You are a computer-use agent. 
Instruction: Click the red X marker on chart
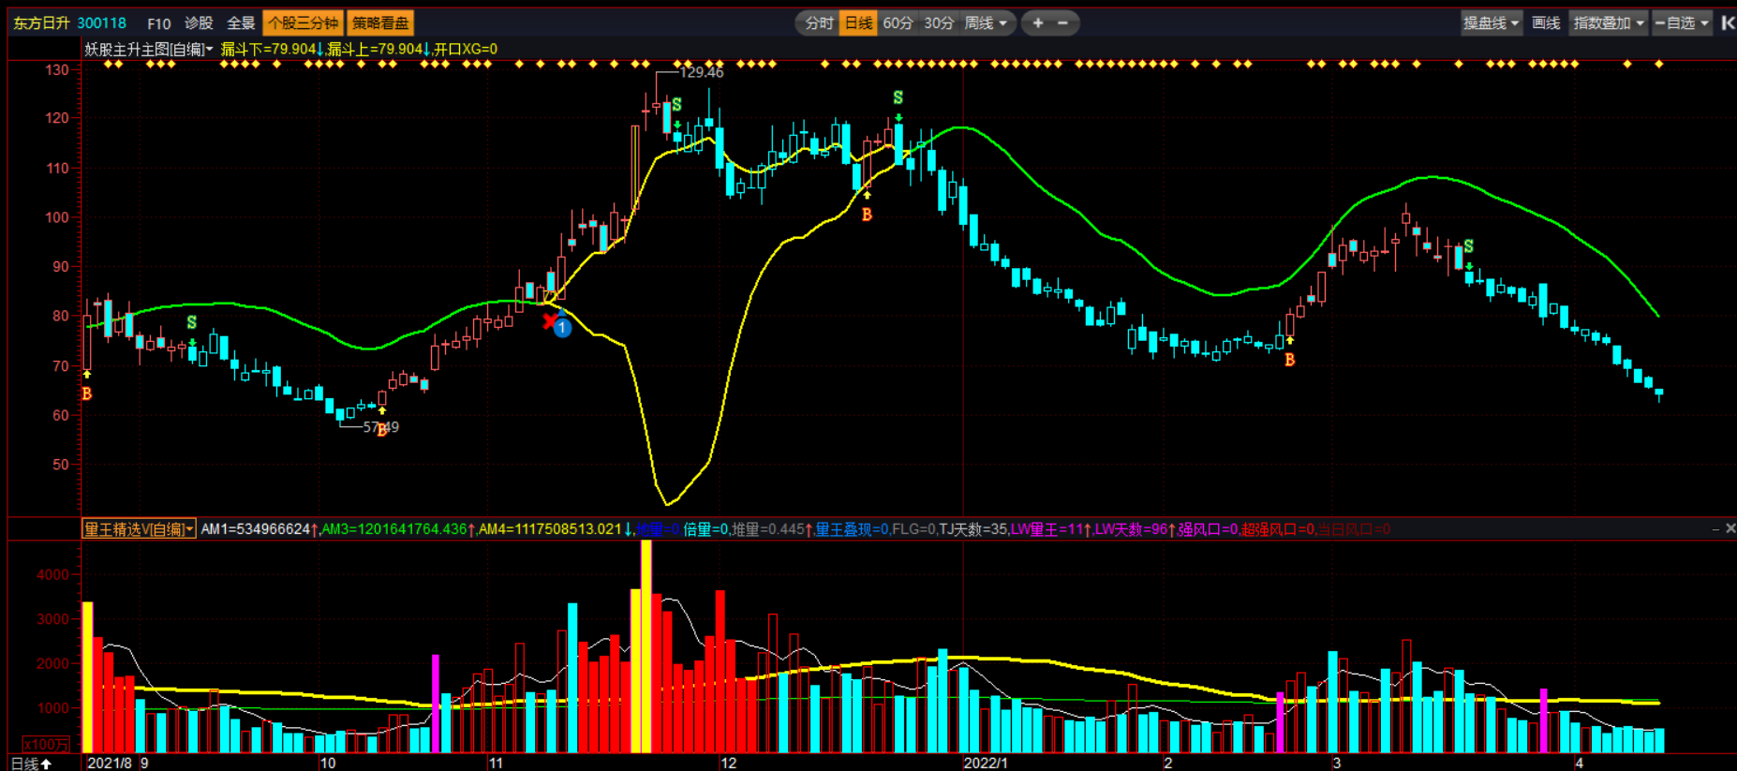[550, 321]
